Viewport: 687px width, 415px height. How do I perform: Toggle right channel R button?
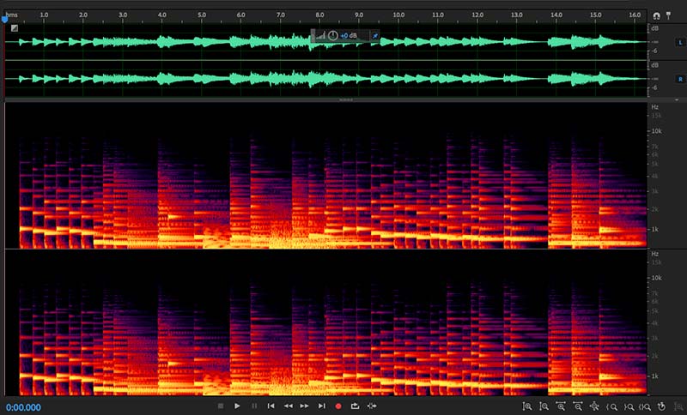pos(680,79)
